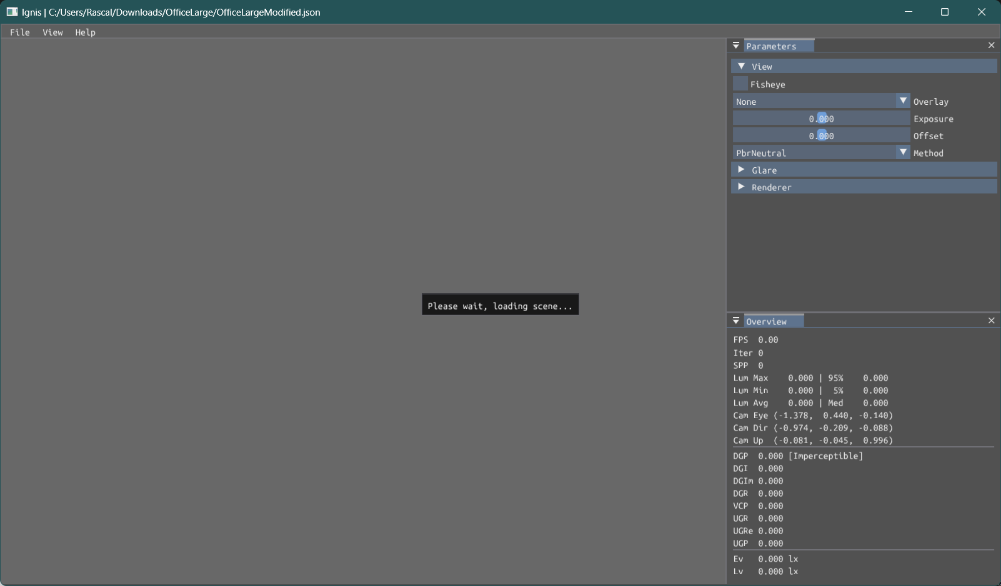Viewport: 1001px width, 586px height.
Task: Open the Help menu
Action: 86,32
